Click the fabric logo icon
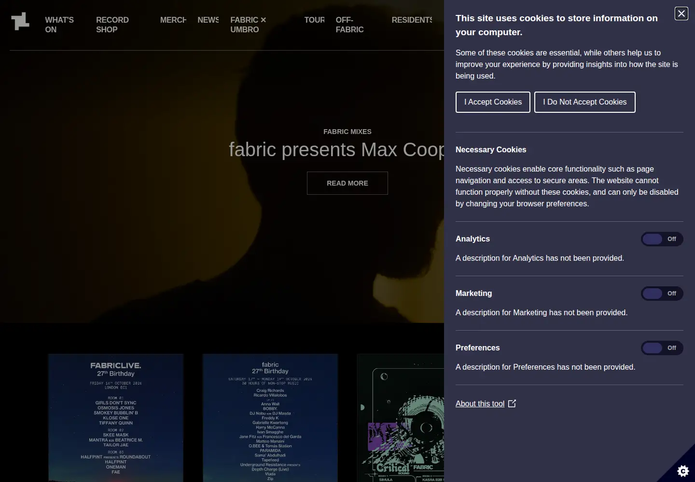695x482 pixels. [x=20, y=21]
